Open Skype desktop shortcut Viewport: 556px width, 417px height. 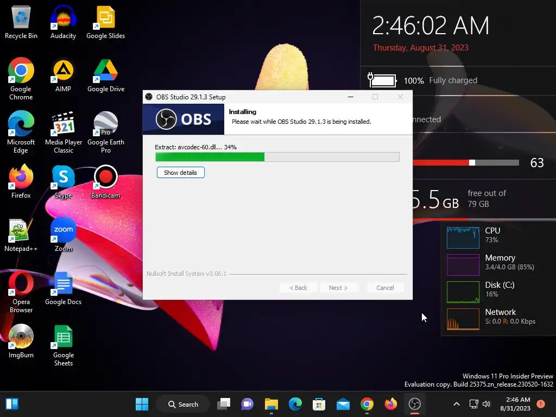[63, 181]
